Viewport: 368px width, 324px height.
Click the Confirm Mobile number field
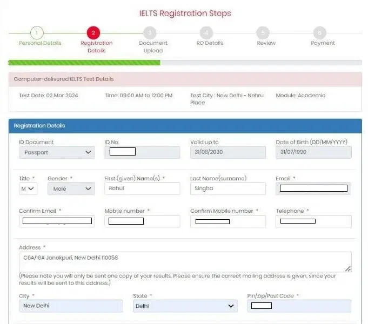point(228,221)
